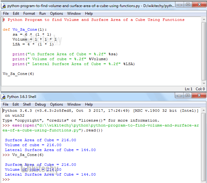This screenshot has width=207, height=183.
Task: Open Help menu in the editor window
Action: 89,14
